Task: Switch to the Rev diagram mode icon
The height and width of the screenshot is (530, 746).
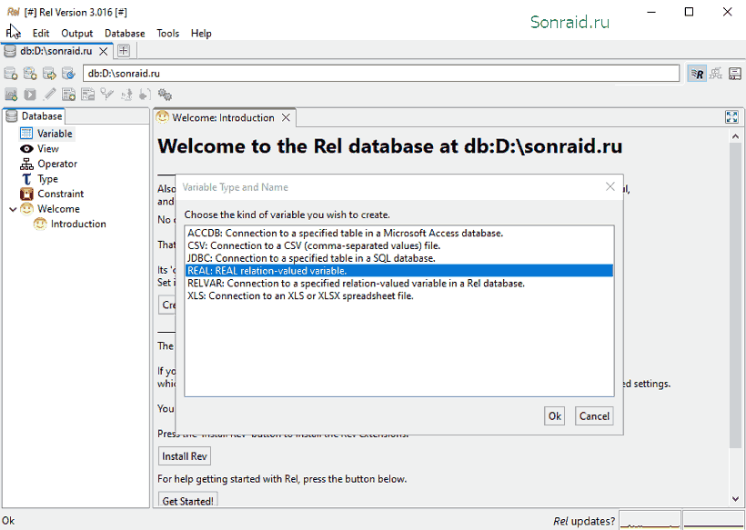Action: (716, 74)
